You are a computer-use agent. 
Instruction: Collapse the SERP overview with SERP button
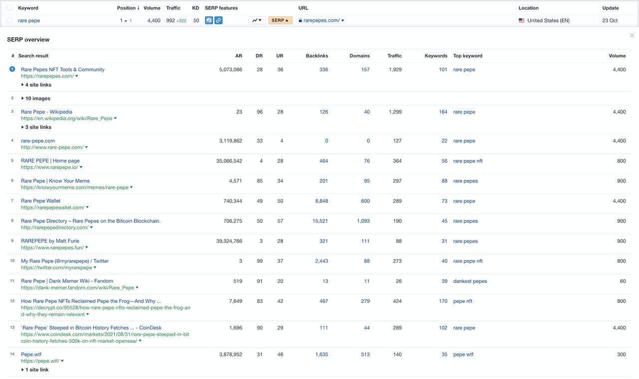pyautogui.click(x=281, y=20)
